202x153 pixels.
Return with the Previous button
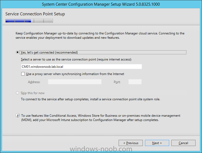(x=131, y=143)
